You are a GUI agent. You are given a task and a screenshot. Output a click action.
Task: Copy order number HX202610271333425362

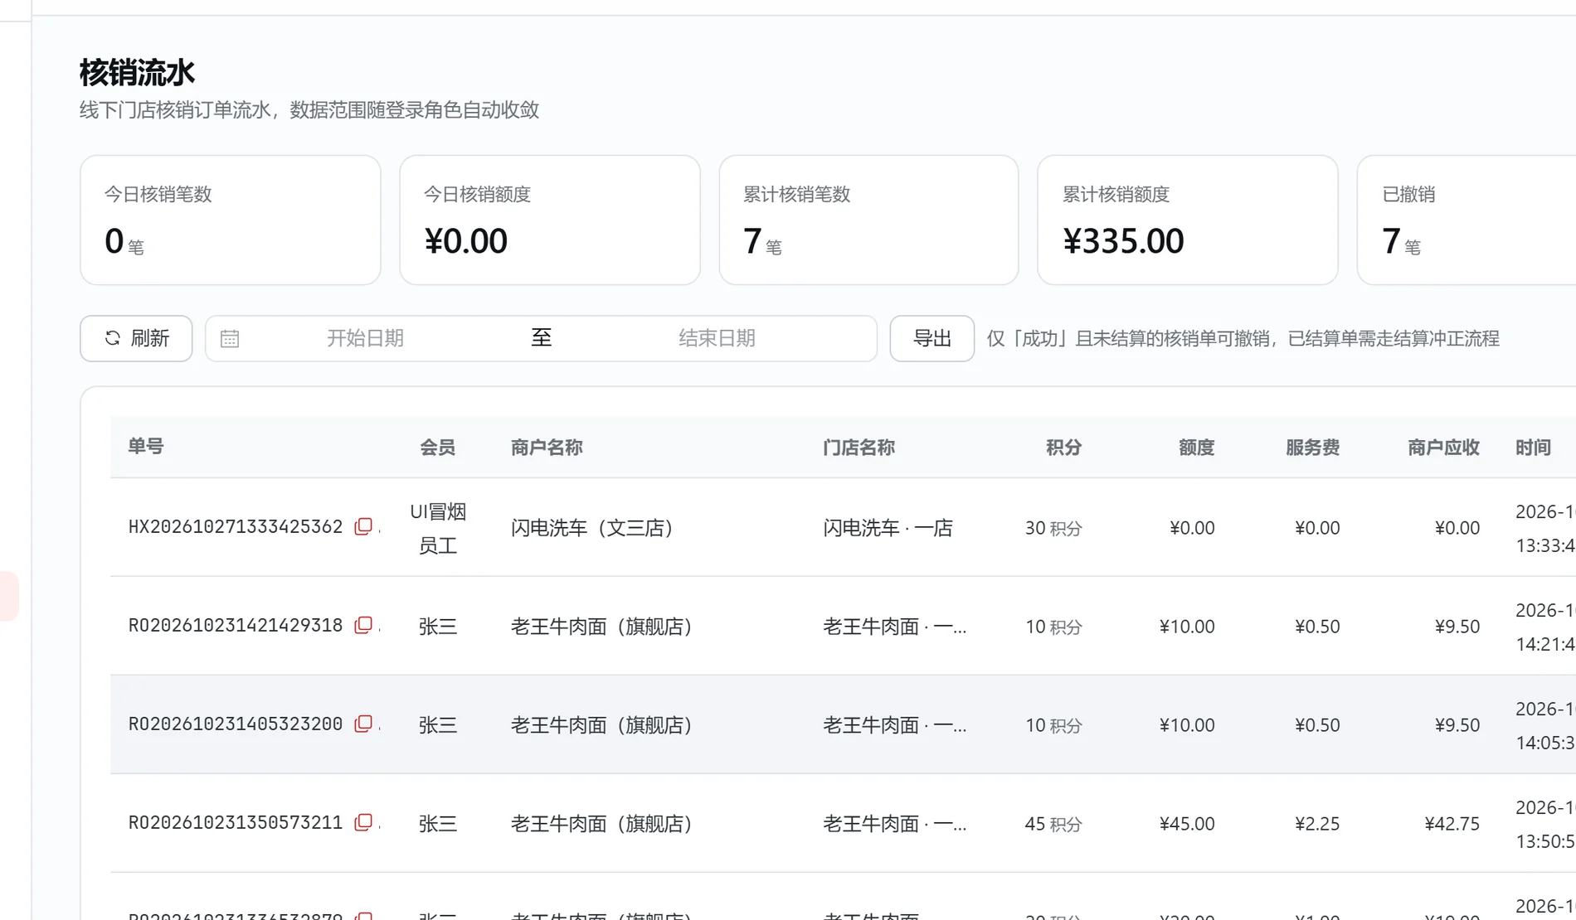(x=363, y=527)
